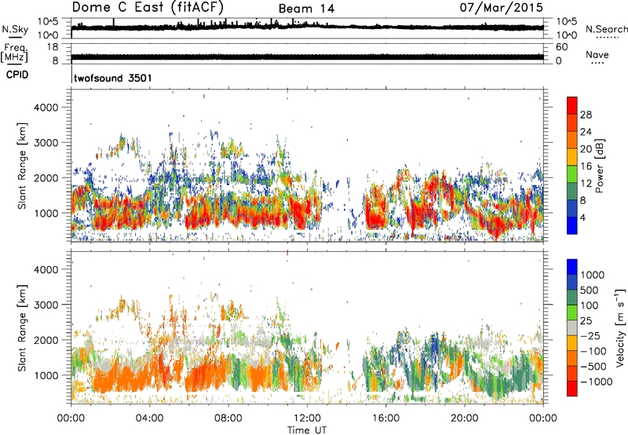
Task: Click the "500" value on Velocity scale
Action: coord(590,291)
